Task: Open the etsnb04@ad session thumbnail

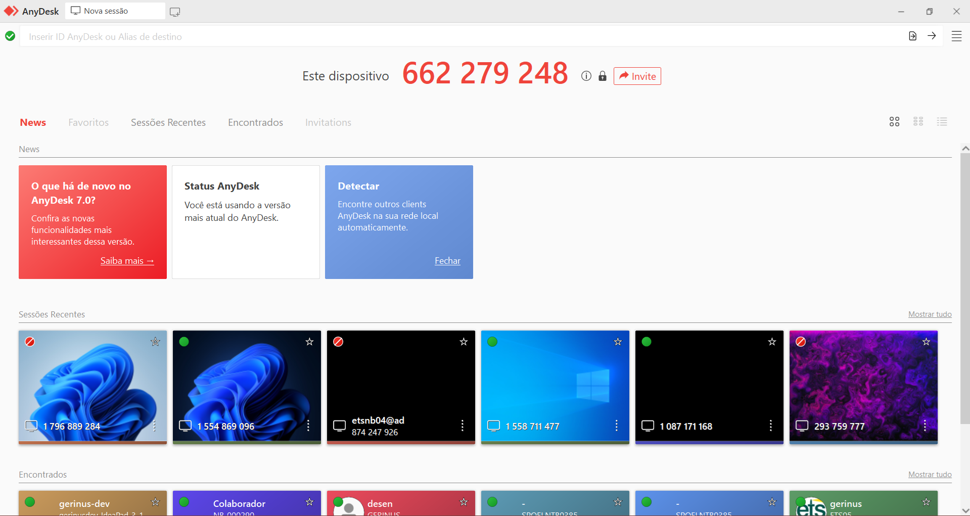Action: point(401,387)
